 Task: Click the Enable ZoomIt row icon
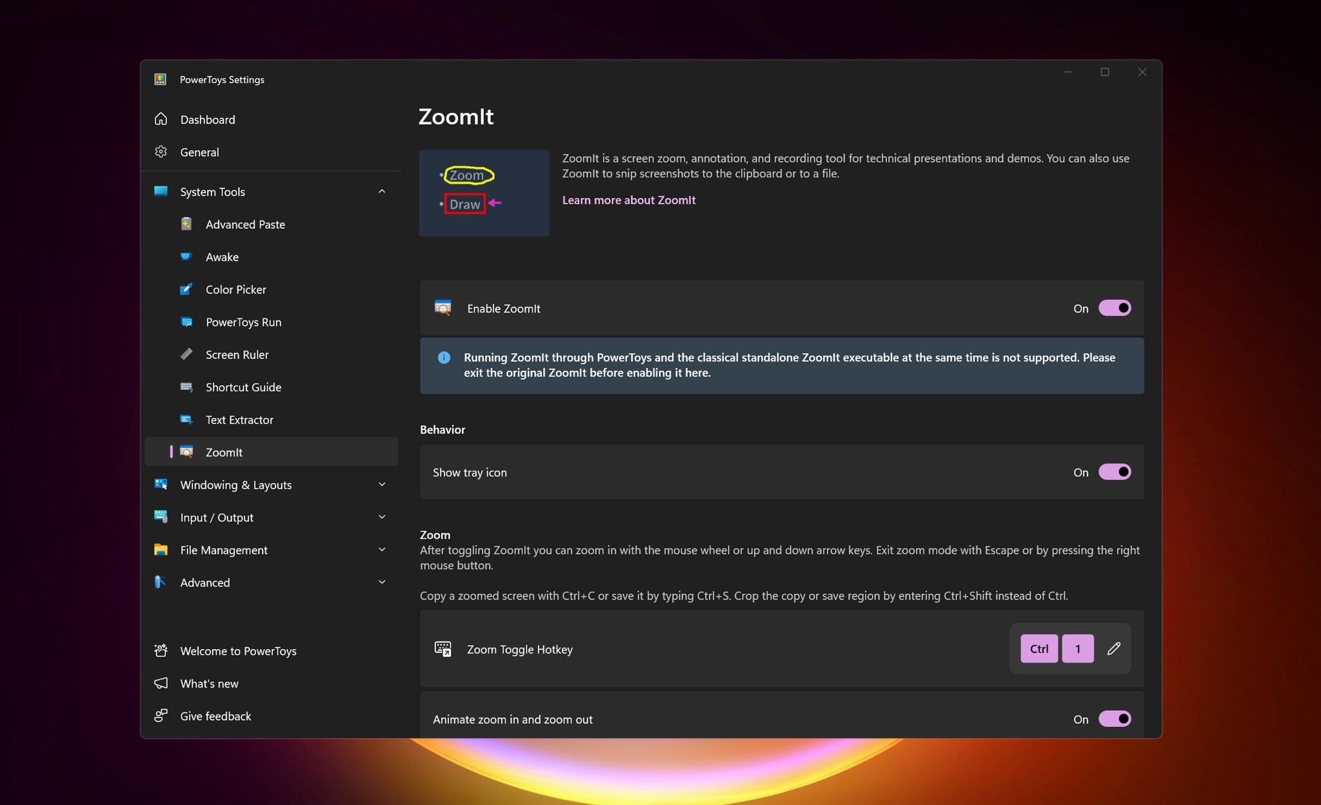click(x=443, y=308)
